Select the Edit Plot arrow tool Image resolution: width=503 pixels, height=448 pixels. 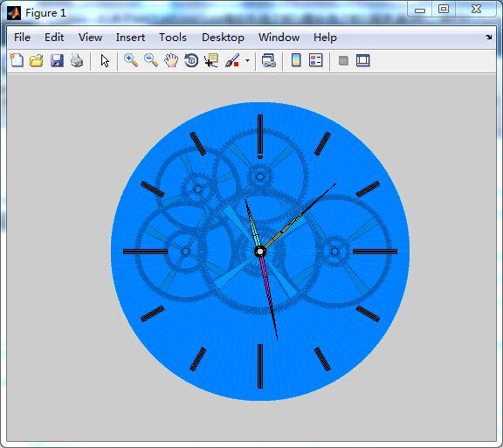(x=105, y=60)
